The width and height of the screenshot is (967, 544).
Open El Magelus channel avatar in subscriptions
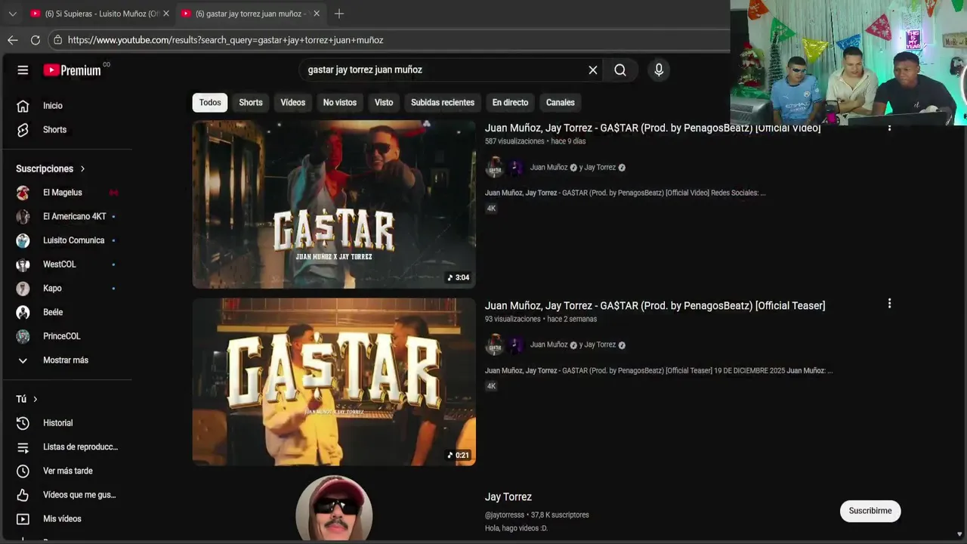(23, 193)
